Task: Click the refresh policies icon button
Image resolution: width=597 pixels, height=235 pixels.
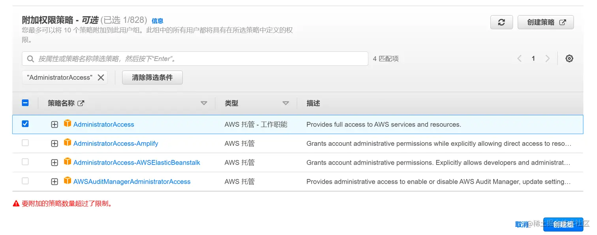Action: coord(501,23)
